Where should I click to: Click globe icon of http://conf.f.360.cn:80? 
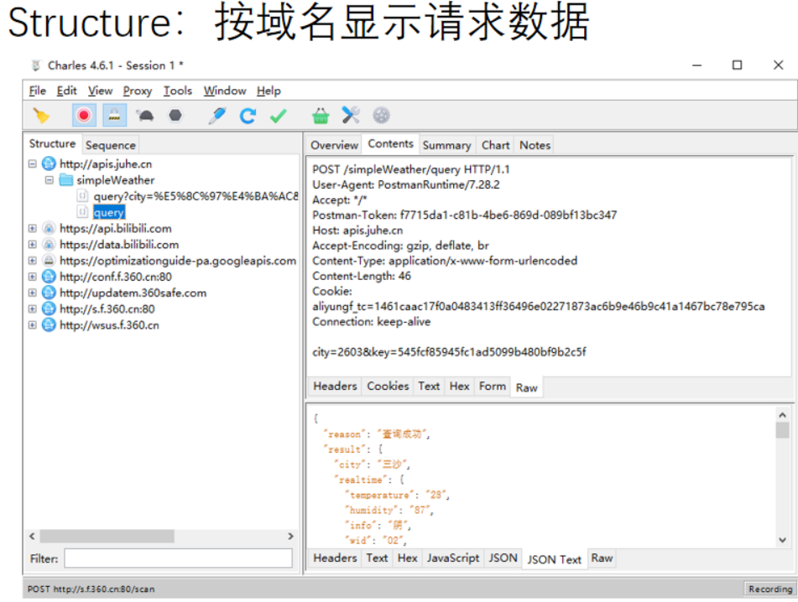click(x=49, y=277)
